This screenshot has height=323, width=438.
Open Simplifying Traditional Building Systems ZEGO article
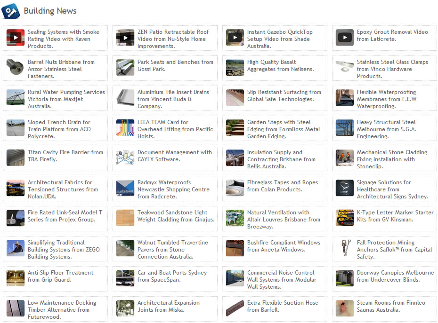[x=64, y=250]
